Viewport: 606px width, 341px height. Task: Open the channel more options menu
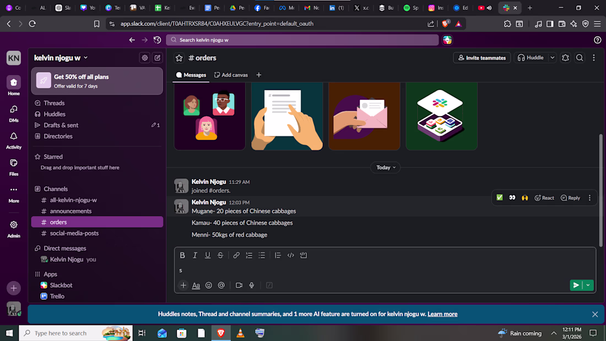tap(594, 58)
